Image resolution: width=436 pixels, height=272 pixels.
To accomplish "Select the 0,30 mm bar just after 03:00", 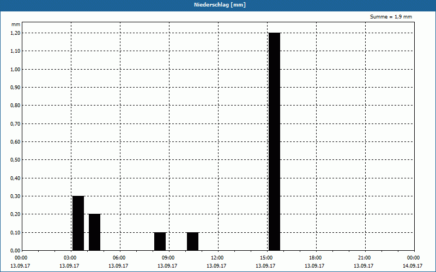I will coord(78,223).
